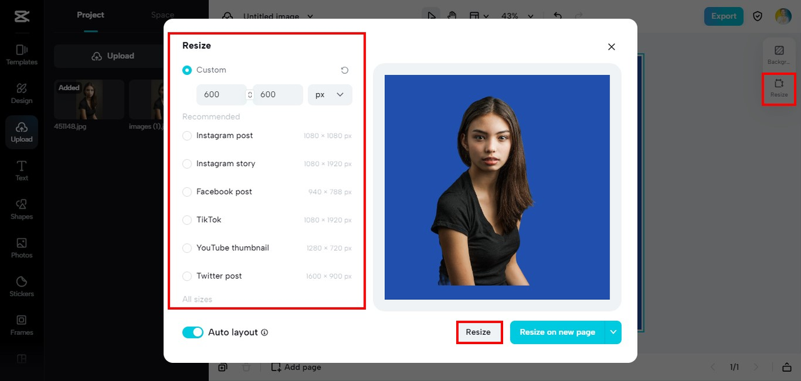Viewport: 801px width, 381px height.
Task: Select the hand pan tool
Action: 451,16
